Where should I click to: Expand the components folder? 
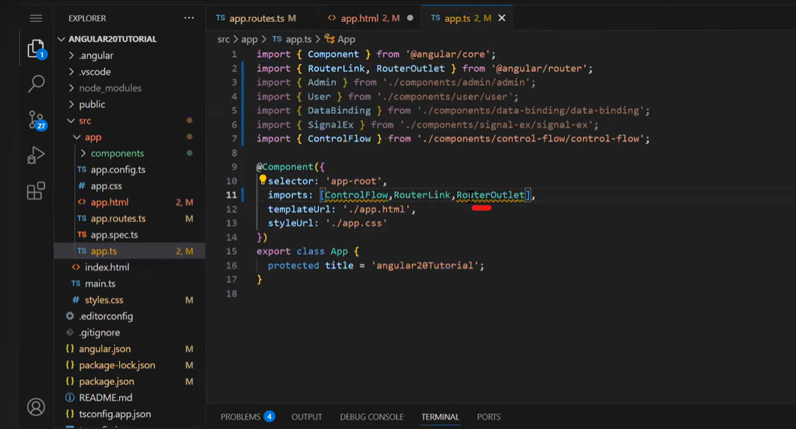117,153
